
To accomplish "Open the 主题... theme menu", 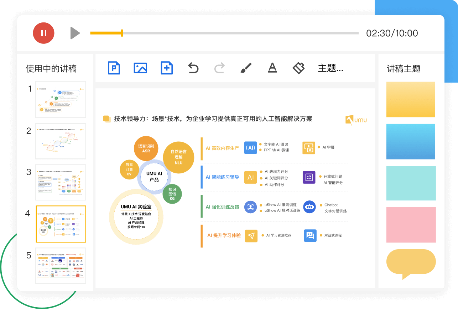I will 330,68.
